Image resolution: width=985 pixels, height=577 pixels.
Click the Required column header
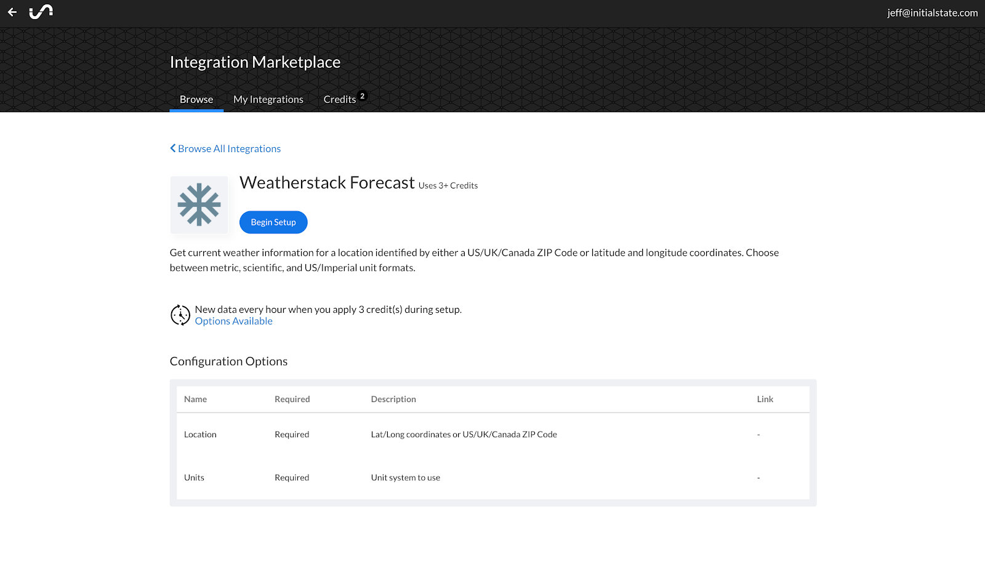pos(292,399)
